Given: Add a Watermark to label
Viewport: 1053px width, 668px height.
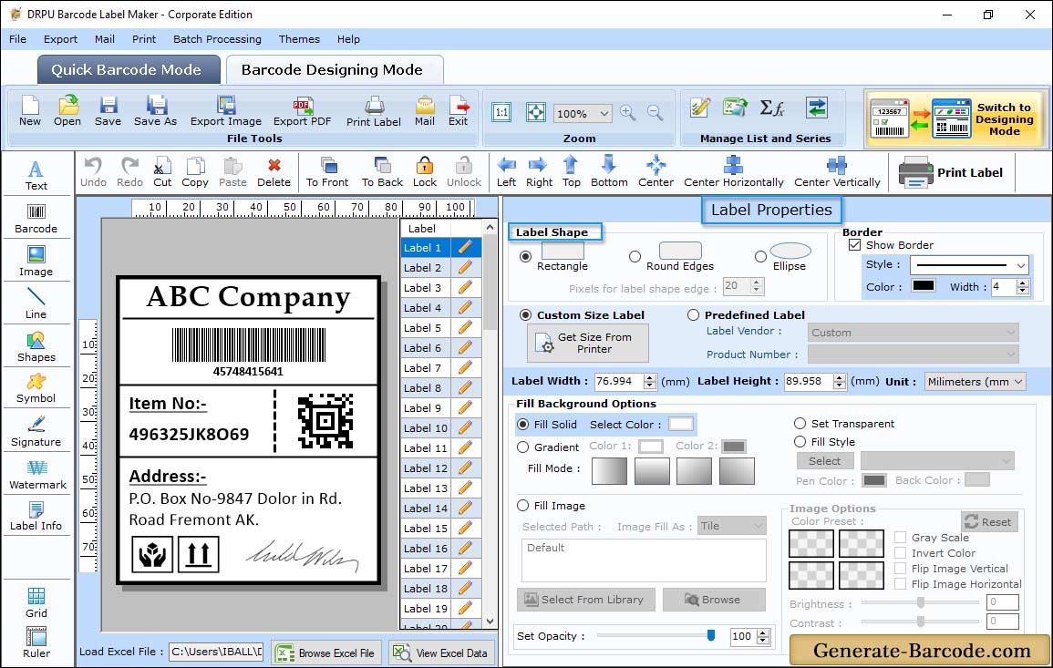Looking at the screenshot, I should [37, 475].
